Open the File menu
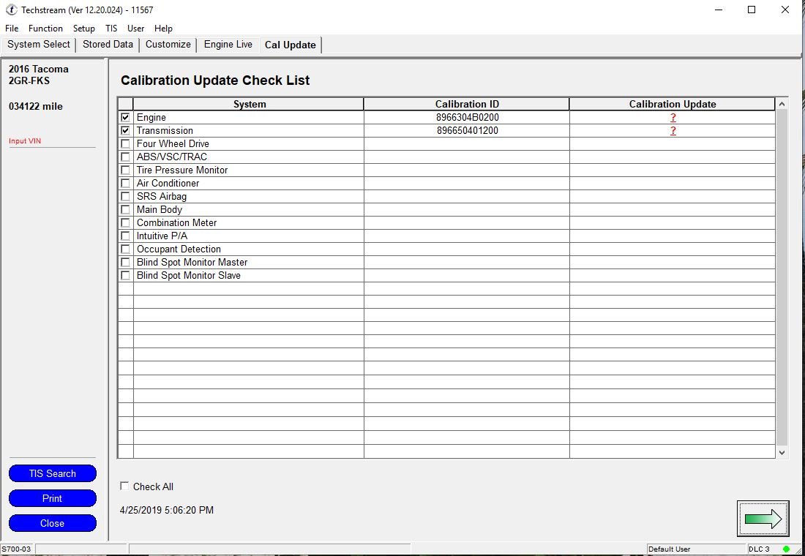The image size is (805, 556). [11, 29]
